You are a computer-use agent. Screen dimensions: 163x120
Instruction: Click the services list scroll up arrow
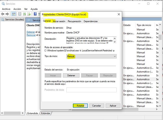(160, 25)
